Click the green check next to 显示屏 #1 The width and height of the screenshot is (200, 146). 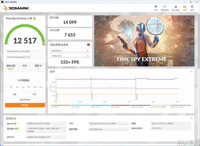coord(17,129)
